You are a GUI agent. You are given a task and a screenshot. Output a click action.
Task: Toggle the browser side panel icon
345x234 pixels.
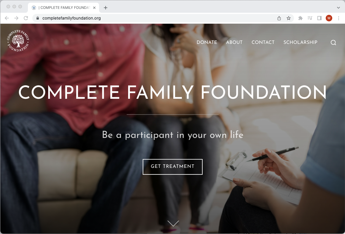pyautogui.click(x=319, y=18)
